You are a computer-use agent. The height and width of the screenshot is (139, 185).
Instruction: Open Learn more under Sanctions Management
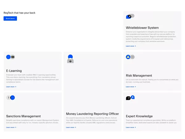[x=11, y=127]
